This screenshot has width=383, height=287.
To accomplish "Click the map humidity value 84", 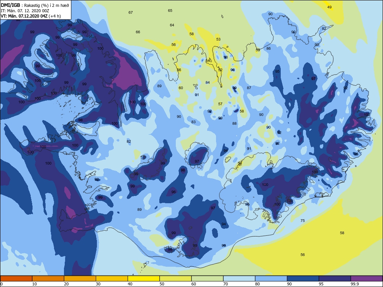I will [208, 83].
